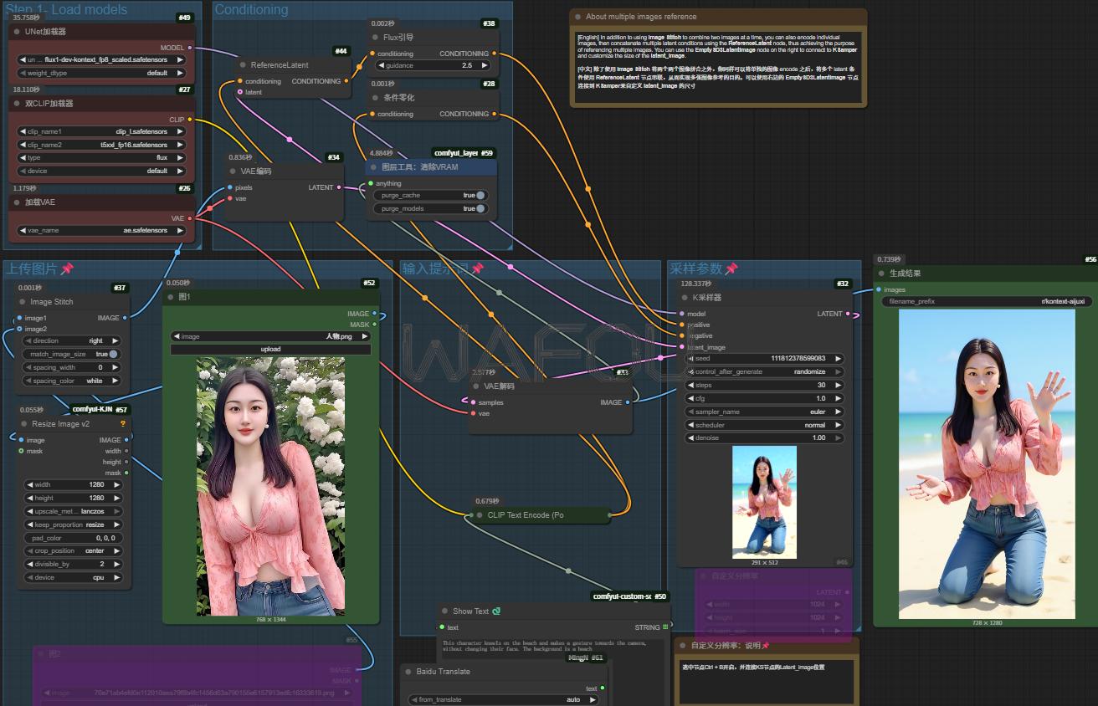1098x706 pixels.
Task: Collapse the 图1 load image node dot
Action: click(x=170, y=296)
